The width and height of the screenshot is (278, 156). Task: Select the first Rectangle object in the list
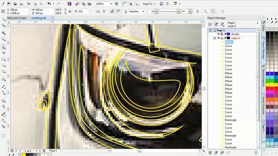coord(231,120)
